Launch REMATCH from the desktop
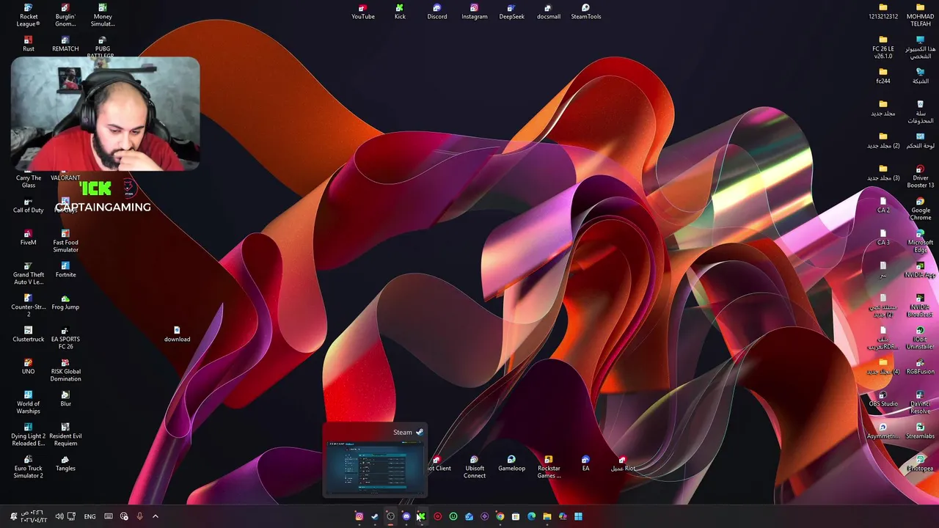Screen dimensions: 939x528 [65, 43]
